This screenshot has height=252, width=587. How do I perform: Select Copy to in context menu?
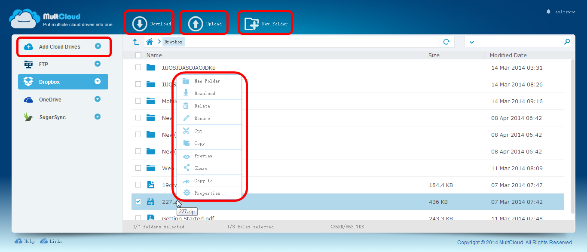pyautogui.click(x=209, y=181)
